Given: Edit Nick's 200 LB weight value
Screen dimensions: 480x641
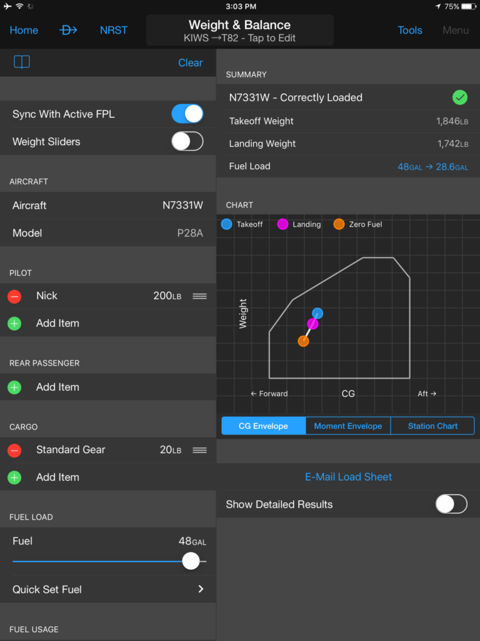Looking at the screenshot, I should pos(167,296).
